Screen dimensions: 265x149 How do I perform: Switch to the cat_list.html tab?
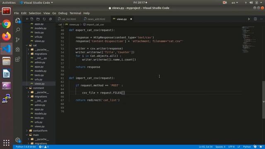tap(69, 19)
